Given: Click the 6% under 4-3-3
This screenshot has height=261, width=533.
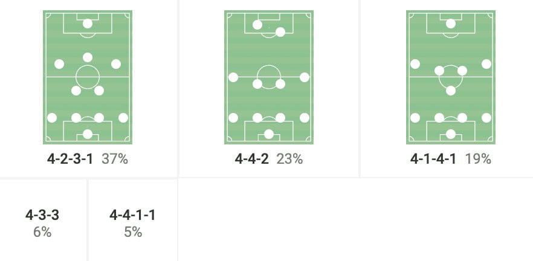Looking at the screenshot, I should (x=42, y=232).
